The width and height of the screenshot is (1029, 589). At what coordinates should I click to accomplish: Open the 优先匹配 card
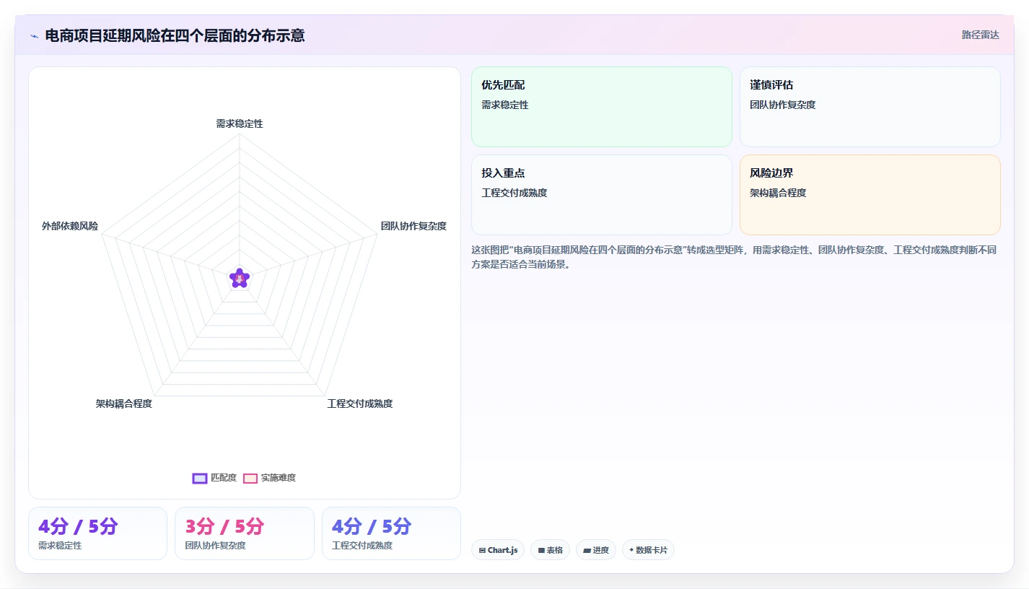(602, 107)
